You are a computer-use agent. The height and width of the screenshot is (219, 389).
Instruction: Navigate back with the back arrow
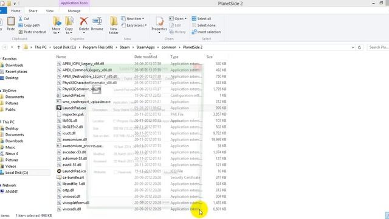point(4,47)
